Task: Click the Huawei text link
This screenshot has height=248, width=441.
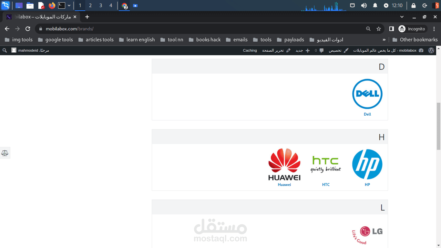Action: pyautogui.click(x=284, y=185)
